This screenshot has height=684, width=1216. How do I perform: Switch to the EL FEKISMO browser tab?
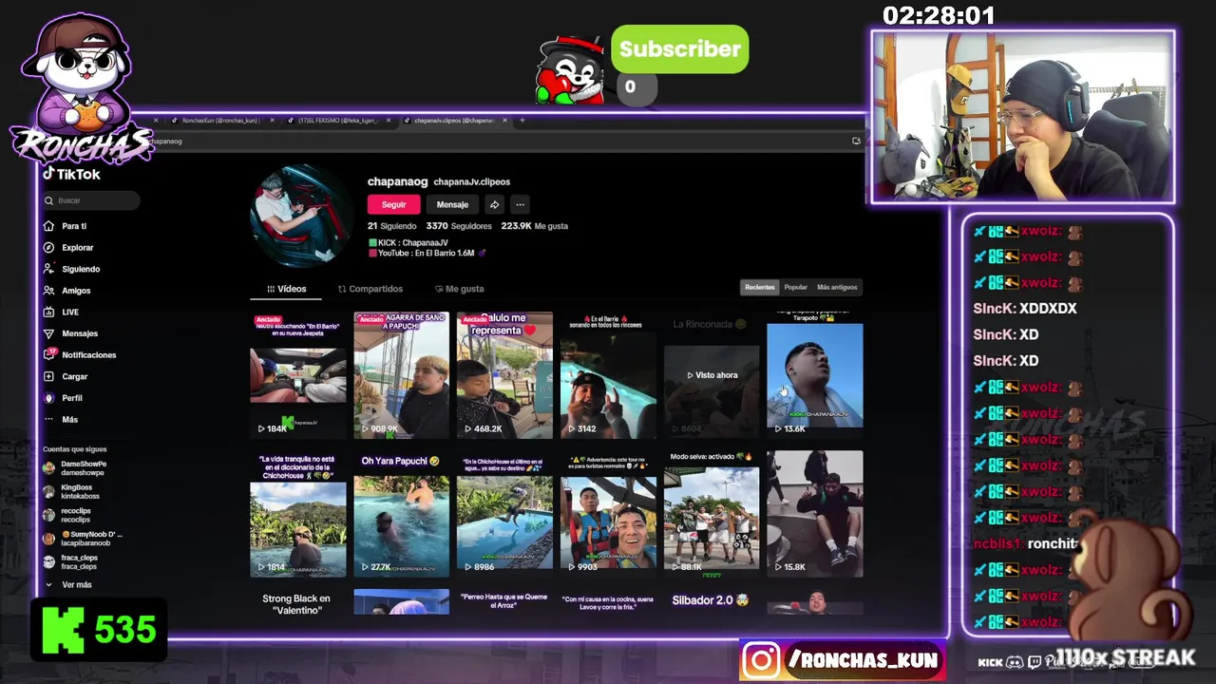coord(337,120)
